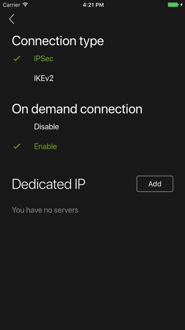Click the green checkmark beside IPSec
This screenshot has height=330, width=185.
point(17,58)
